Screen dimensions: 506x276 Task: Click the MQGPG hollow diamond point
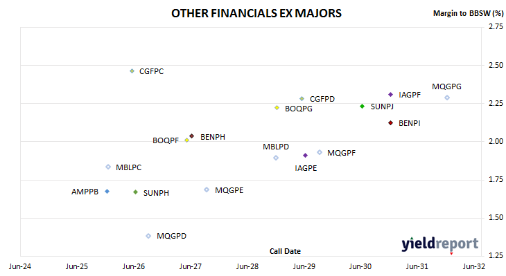click(x=447, y=98)
